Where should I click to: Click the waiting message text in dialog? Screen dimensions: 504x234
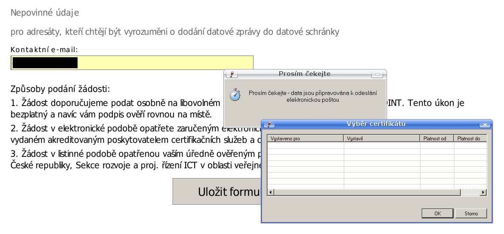(x=312, y=96)
